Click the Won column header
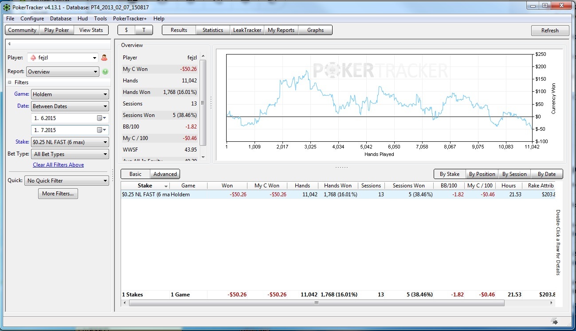Screen dimensions: 576x331 (x=227, y=186)
